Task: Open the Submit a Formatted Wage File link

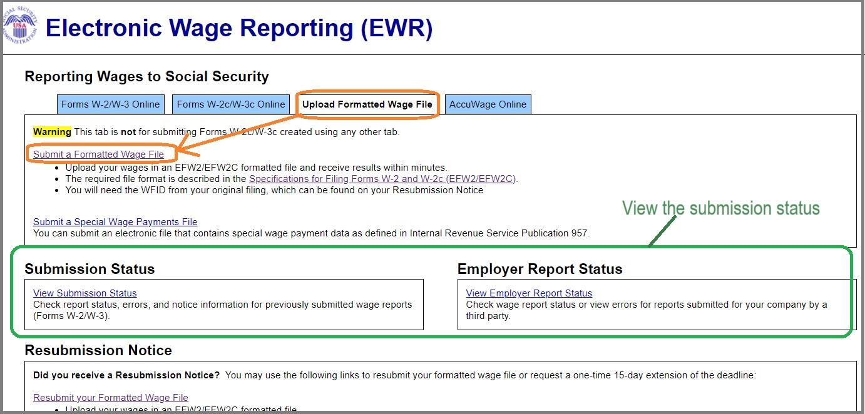Action: [98, 154]
